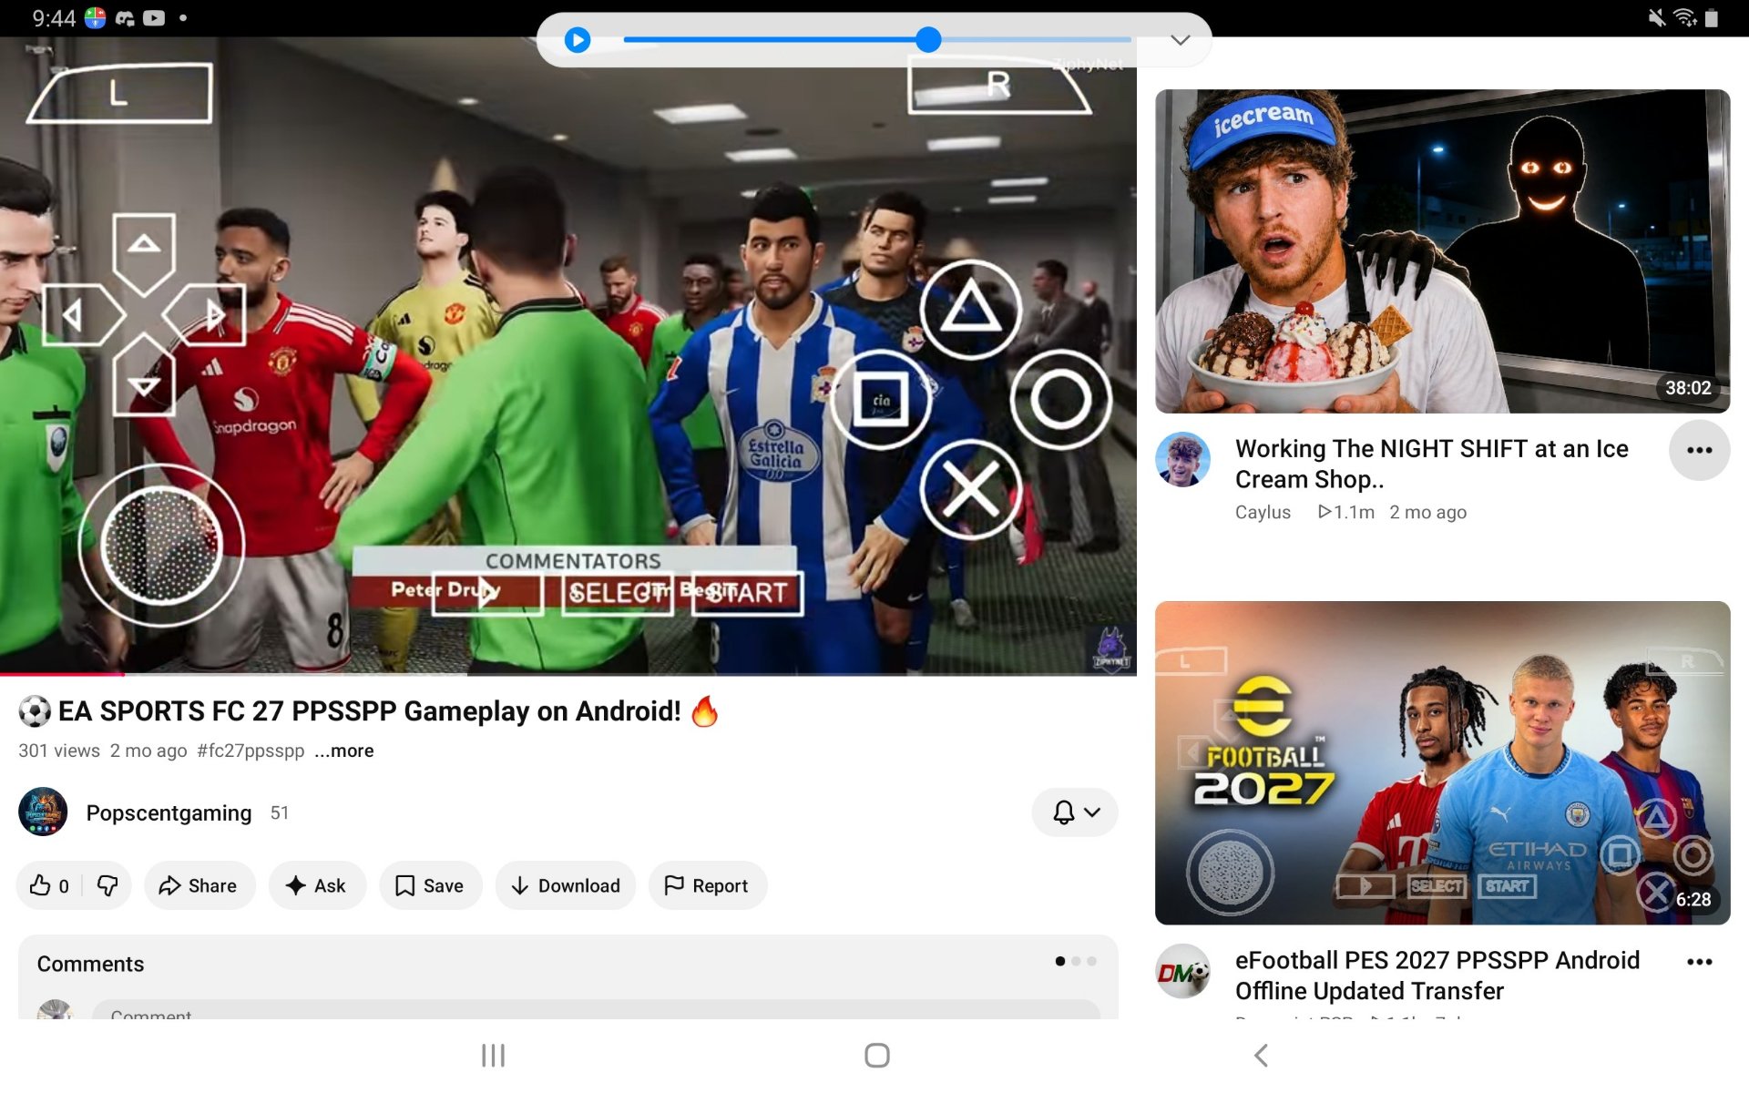Open Share options for the video
1749x1093 pixels.
(199, 885)
